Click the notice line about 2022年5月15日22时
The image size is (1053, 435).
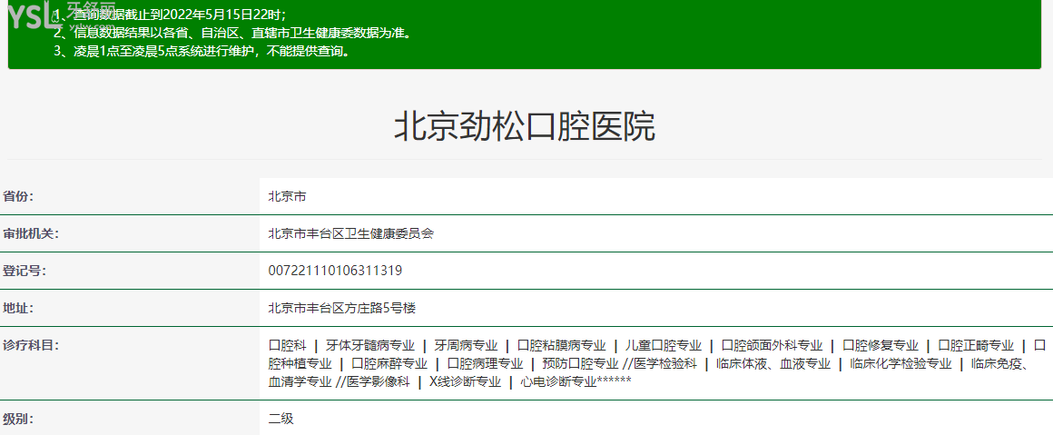pyautogui.click(x=171, y=15)
